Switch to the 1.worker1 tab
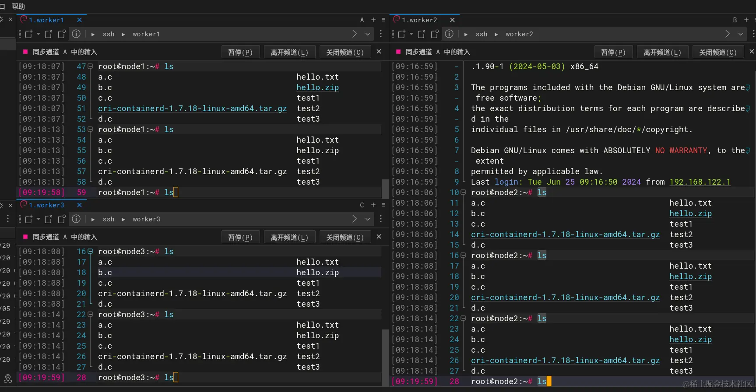This screenshot has width=756, height=392. (46, 20)
